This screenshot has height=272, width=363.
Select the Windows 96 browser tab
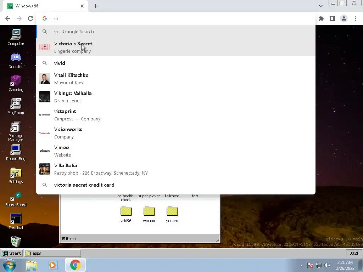click(45, 6)
